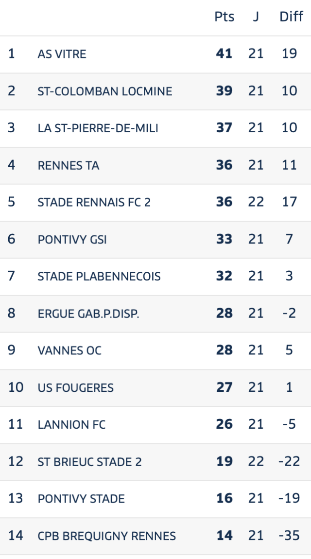Screen dimensions: 311x559
Task: Click LA ST-PIERRE-DE-MILI team name
Action: [98, 128]
